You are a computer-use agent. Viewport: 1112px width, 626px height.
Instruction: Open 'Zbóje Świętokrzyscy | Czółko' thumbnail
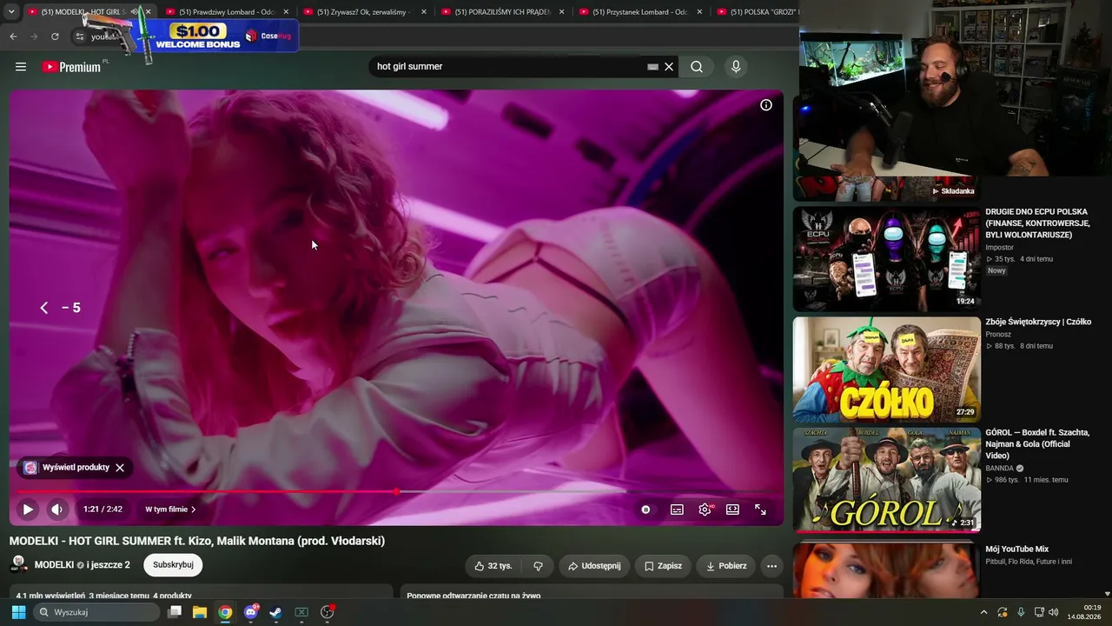(x=886, y=370)
